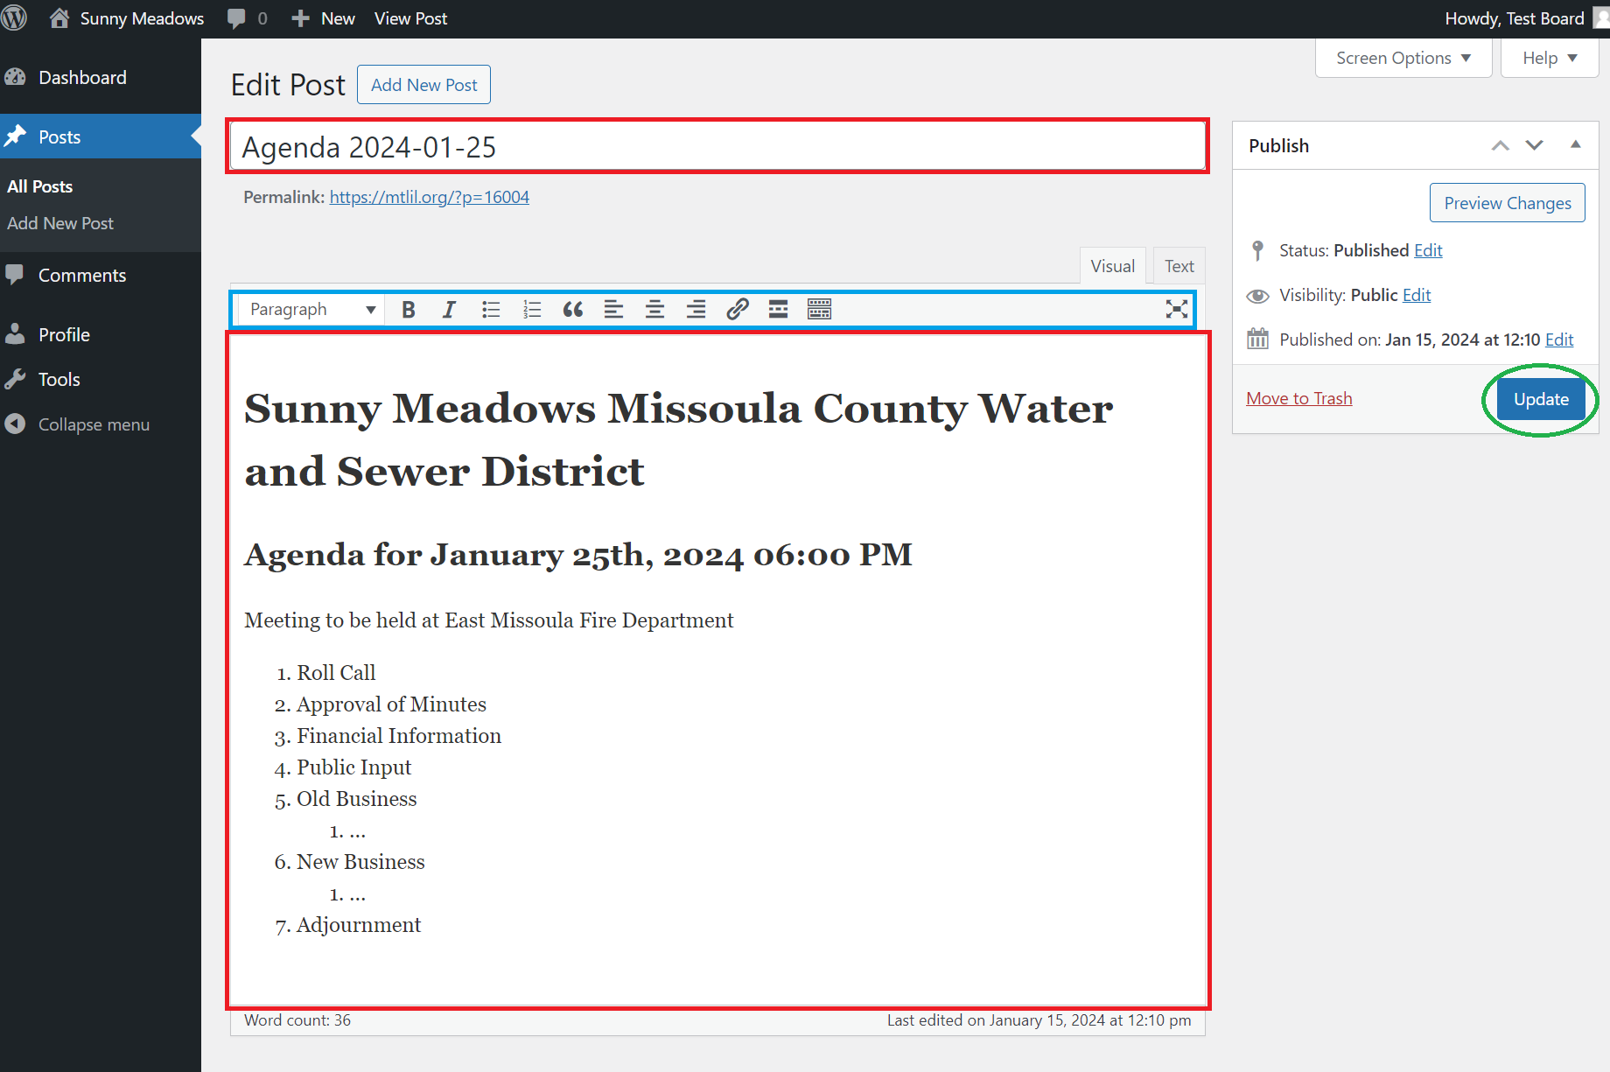The width and height of the screenshot is (1610, 1072).
Task: Collapse the admin sidebar menu
Action: click(94, 424)
